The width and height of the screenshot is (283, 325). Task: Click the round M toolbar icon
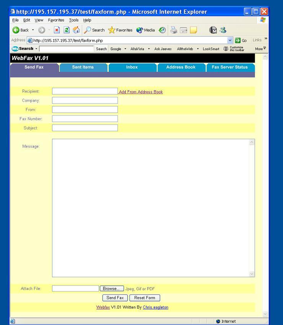pos(213,30)
